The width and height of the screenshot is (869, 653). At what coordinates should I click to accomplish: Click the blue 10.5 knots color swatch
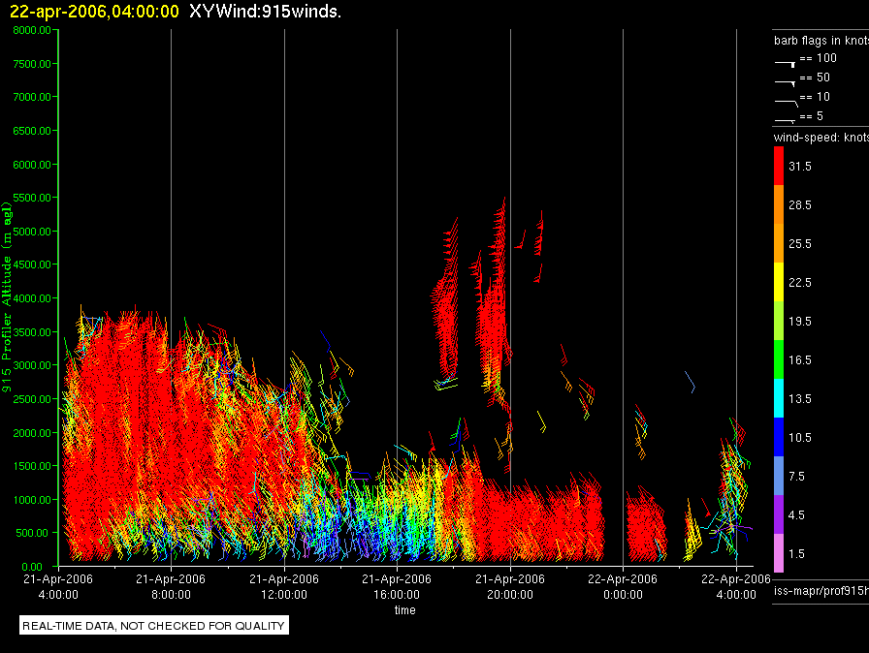click(x=779, y=437)
